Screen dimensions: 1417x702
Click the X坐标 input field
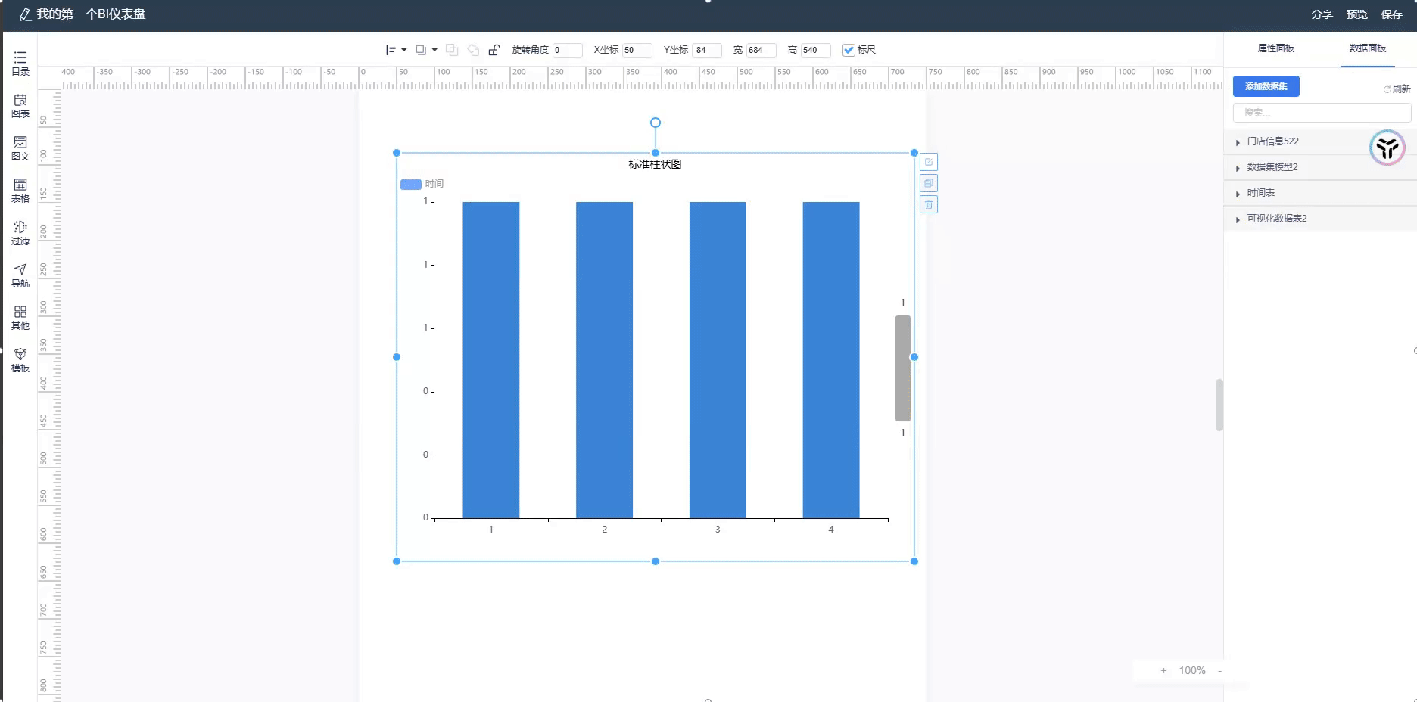(637, 50)
